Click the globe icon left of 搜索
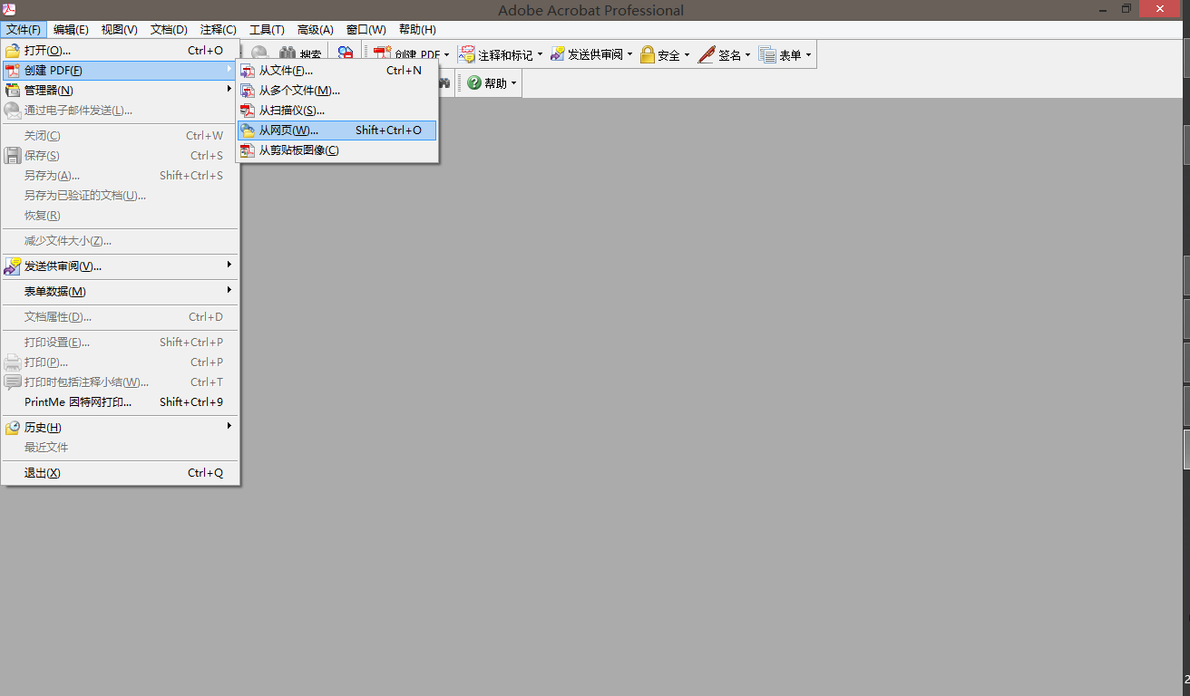The image size is (1190, 696). pyautogui.click(x=259, y=54)
